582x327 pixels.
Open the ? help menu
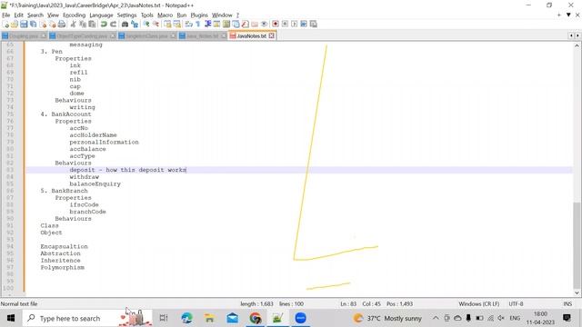click(237, 15)
